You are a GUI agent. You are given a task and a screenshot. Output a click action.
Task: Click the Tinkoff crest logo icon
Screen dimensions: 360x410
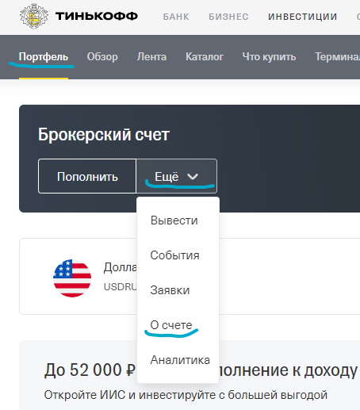(x=34, y=16)
